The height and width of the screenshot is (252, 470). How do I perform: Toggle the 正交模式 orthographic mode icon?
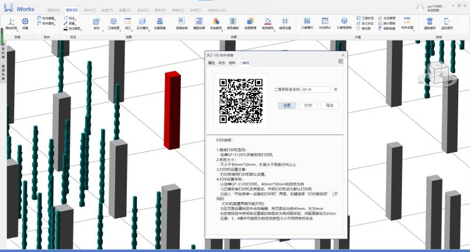tap(142, 21)
